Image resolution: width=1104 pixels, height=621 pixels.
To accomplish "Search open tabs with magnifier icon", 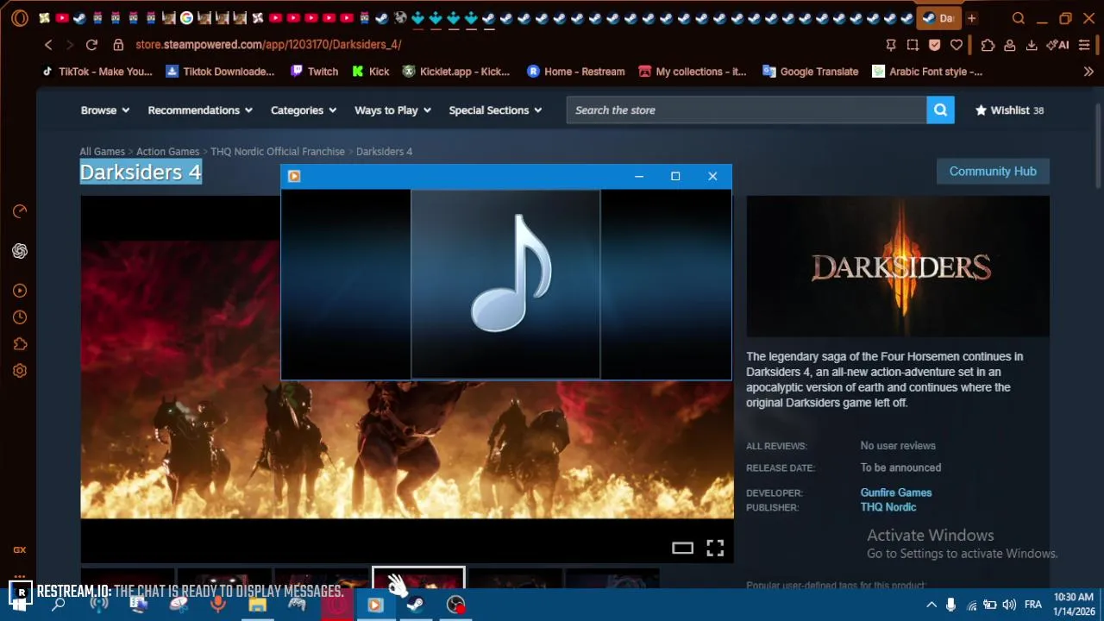I will 1019,18.
